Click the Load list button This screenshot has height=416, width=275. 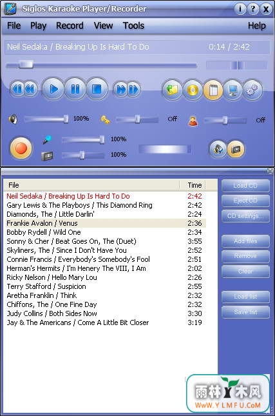[245, 297]
